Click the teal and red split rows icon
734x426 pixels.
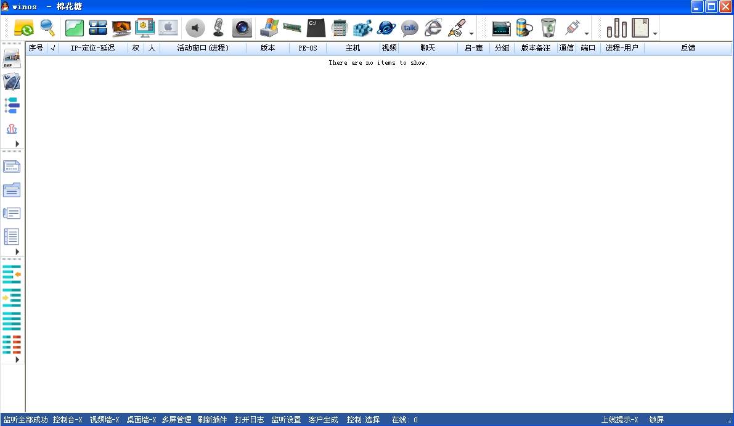pos(12,345)
